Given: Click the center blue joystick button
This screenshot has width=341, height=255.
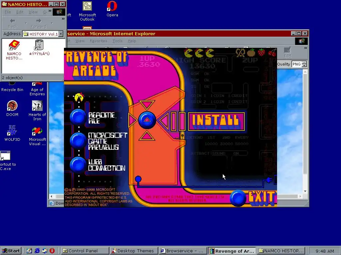Looking at the screenshot, I should pos(147,120).
